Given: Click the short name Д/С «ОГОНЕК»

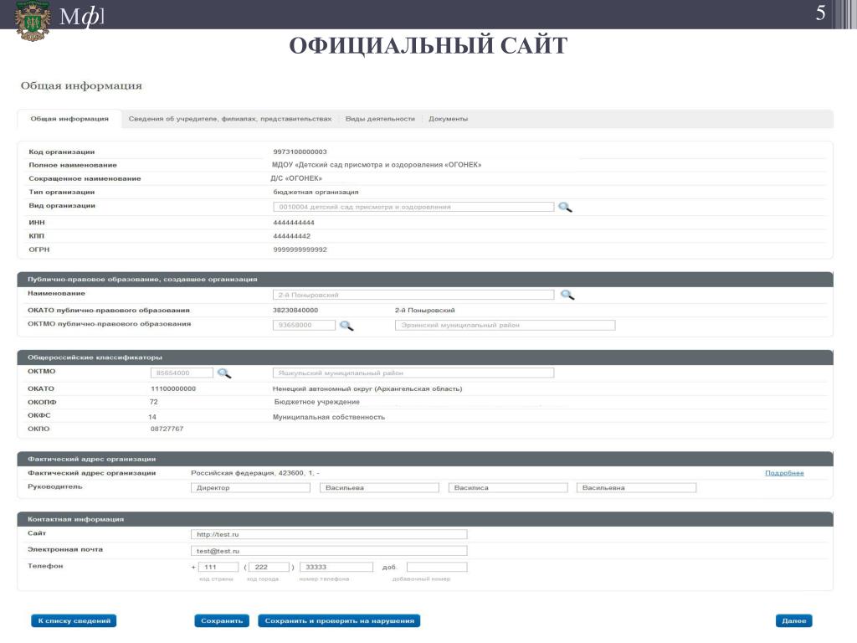Looking at the screenshot, I should 296,178.
